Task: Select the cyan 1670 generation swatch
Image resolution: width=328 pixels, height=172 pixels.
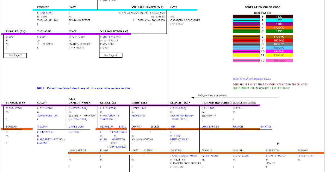Action: coord(280,20)
